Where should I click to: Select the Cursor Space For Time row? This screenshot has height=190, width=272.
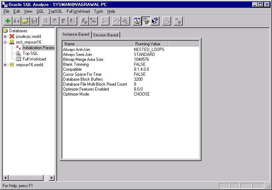point(131,74)
